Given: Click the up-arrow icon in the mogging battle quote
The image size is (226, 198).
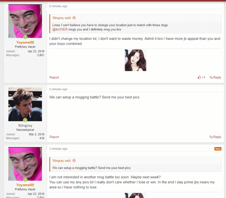Looking at the screenshot, I should point(74,161).
